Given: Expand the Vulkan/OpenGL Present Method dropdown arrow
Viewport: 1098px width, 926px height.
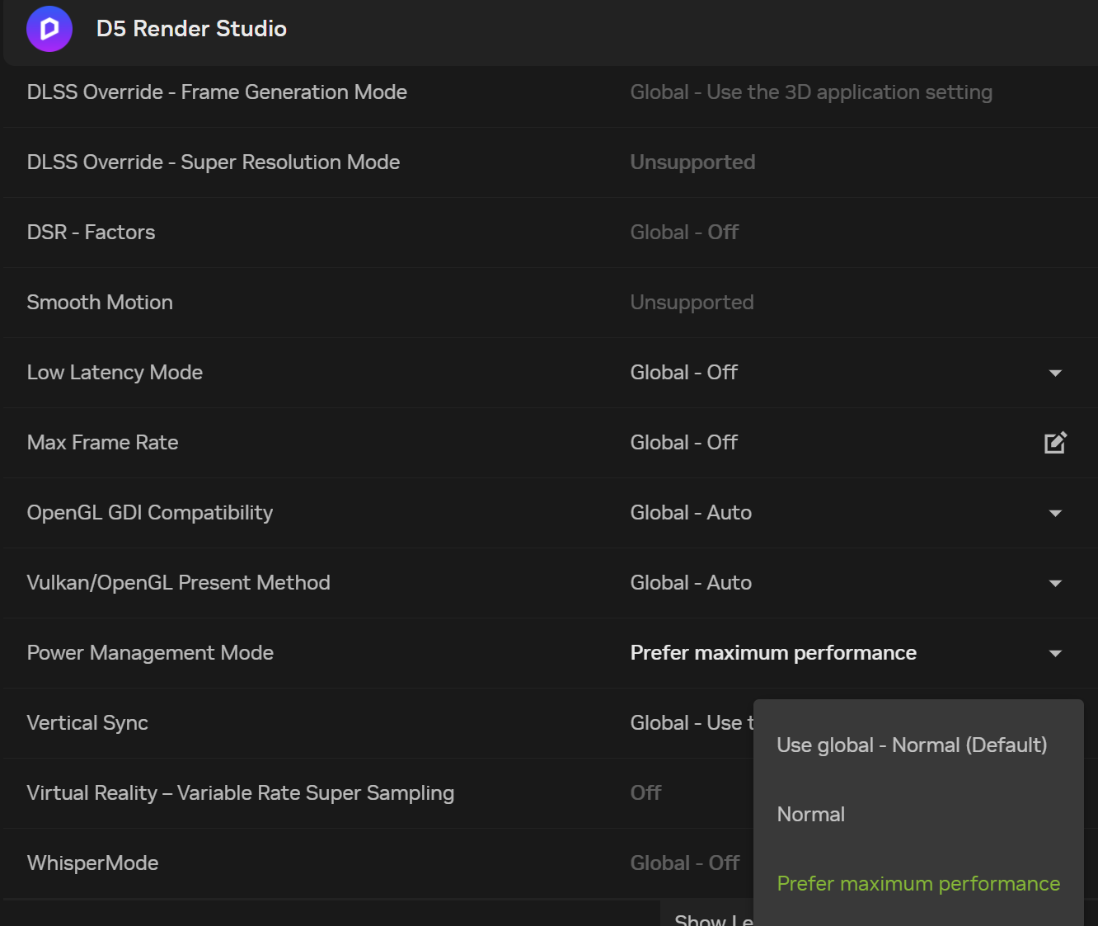Looking at the screenshot, I should pyautogui.click(x=1055, y=583).
